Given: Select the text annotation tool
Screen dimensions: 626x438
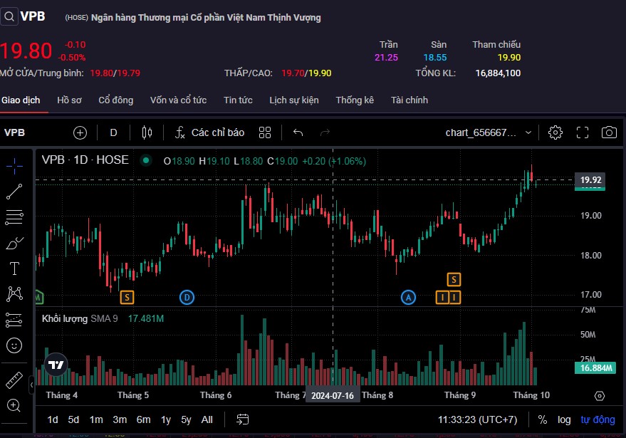Looking at the screenshot, I should (x=14, y=268).
